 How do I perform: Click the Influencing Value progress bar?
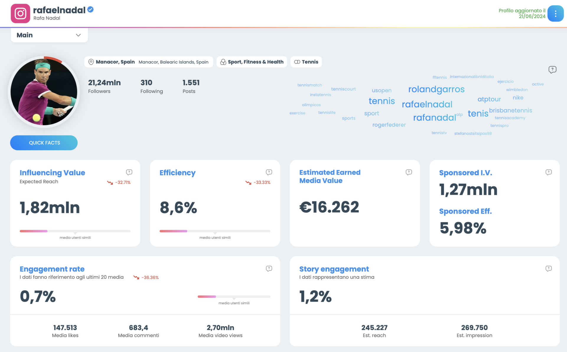(75, 231)
